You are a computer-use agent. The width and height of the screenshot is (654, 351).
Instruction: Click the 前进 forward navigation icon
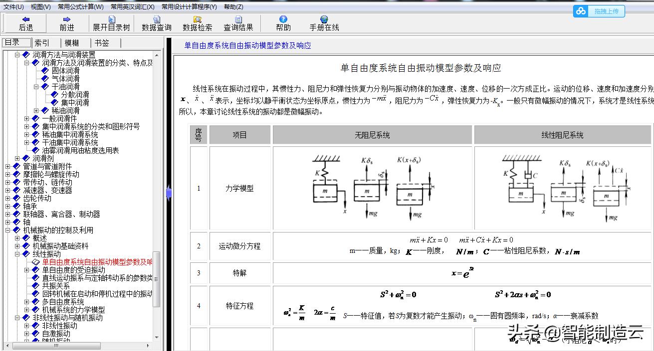(67, 22)
